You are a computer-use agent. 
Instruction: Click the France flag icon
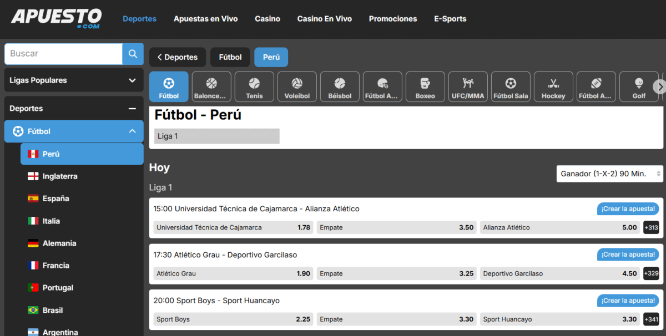33,266
